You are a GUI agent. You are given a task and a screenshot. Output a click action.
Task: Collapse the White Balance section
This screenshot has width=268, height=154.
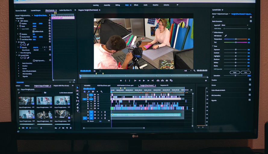(213, 32)
